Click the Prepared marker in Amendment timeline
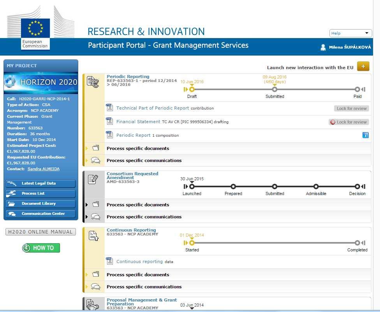 coord(233,187)
